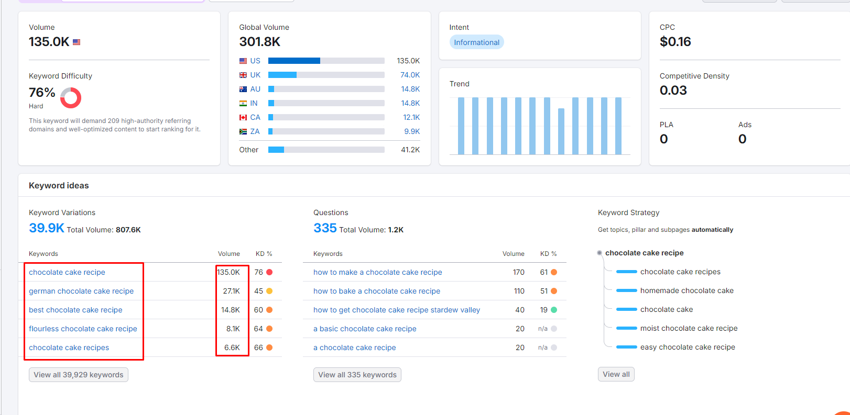Click Volume column header in Keyword Variations
The image size is (850, 415).
coord(229,254)
